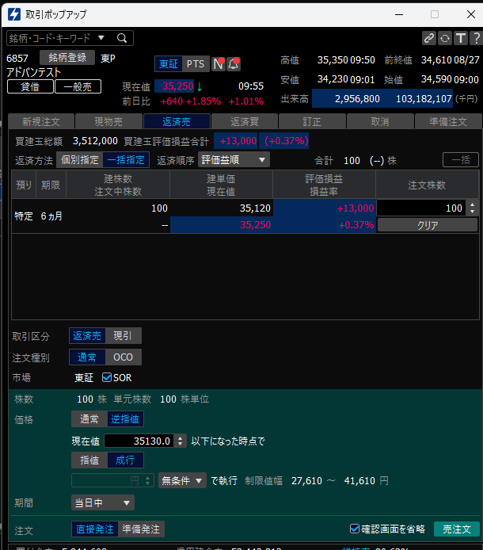Image resolution: width=483 pixels, height=550 pixels.
Task: Open 訂正 tab
Action: 312,121
